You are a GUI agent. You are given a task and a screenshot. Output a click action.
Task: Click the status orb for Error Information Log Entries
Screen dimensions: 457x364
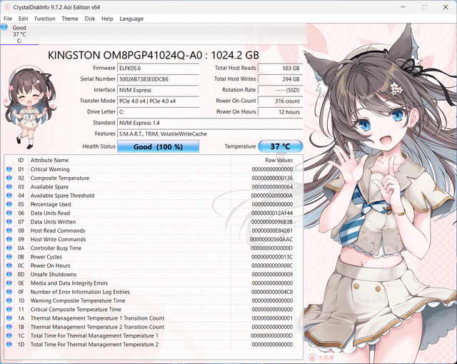coord(9,291)
